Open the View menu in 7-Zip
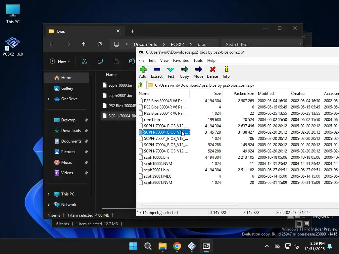This screenshot has width=339, height=254. (164, 61)
